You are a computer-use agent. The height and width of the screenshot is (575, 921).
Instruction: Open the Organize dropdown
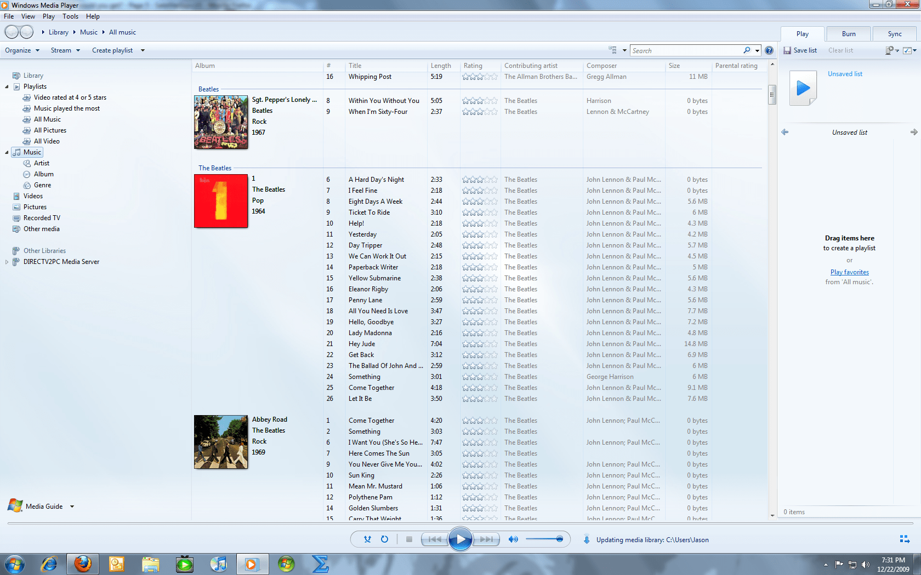22,50
